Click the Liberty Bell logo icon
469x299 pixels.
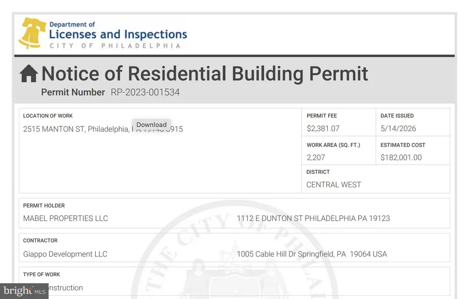click(33, 33)
